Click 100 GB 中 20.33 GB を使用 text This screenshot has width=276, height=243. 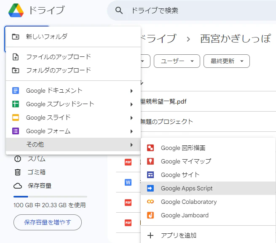click(x=49, y=205)
